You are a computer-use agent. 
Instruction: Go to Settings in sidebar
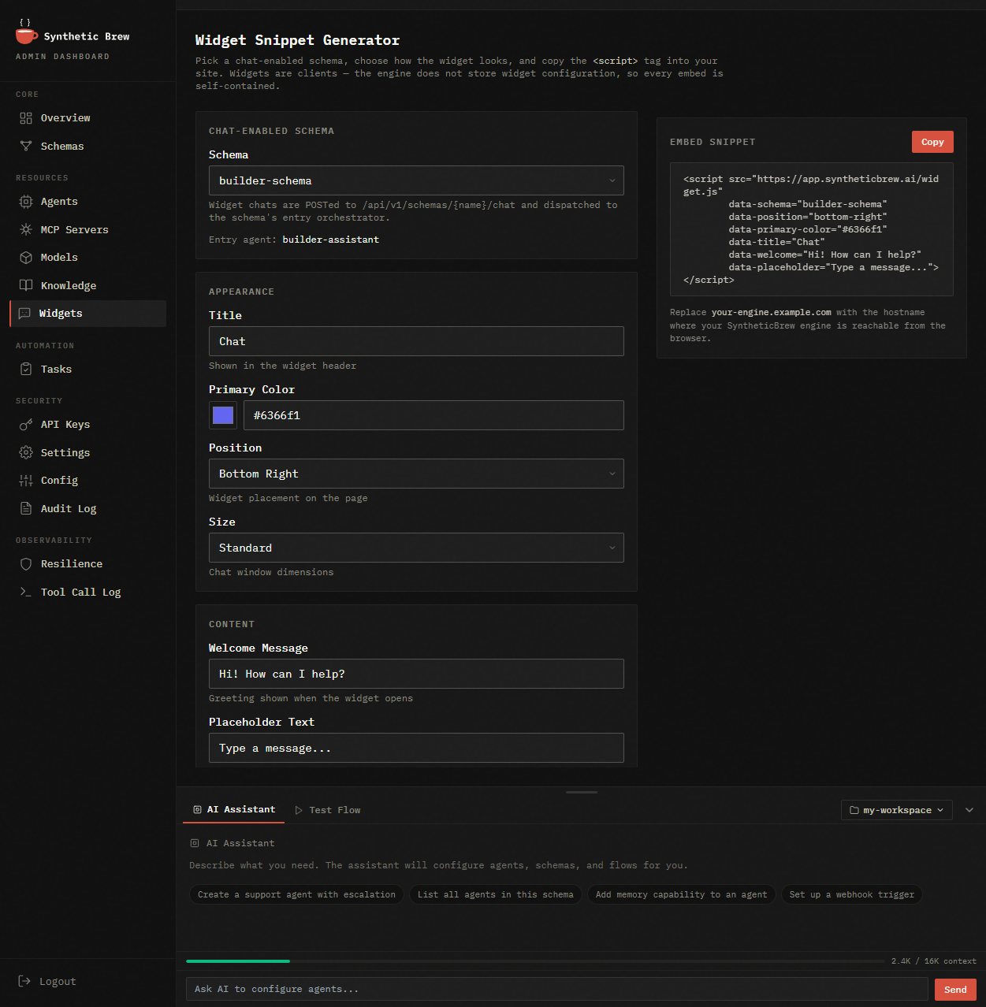pyautogui.click(x=87, y=453)
